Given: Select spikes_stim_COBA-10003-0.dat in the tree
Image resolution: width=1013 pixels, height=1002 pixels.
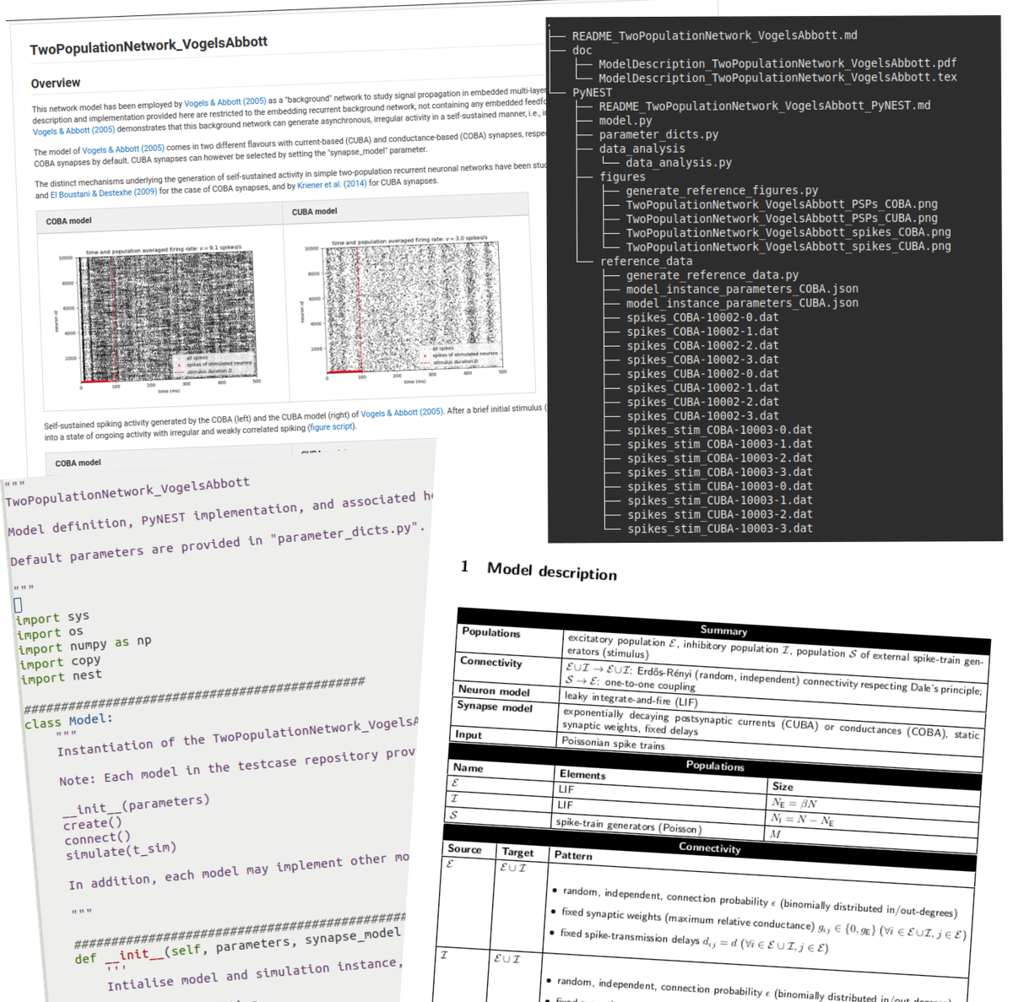Looking at the screenshot, I should coord(719,430).
